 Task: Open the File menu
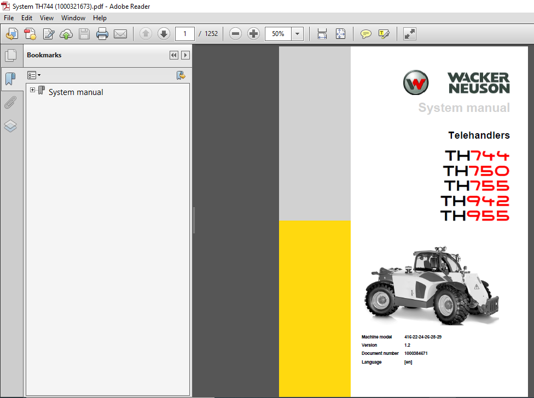pyautogui.click(x=9, y=18)
